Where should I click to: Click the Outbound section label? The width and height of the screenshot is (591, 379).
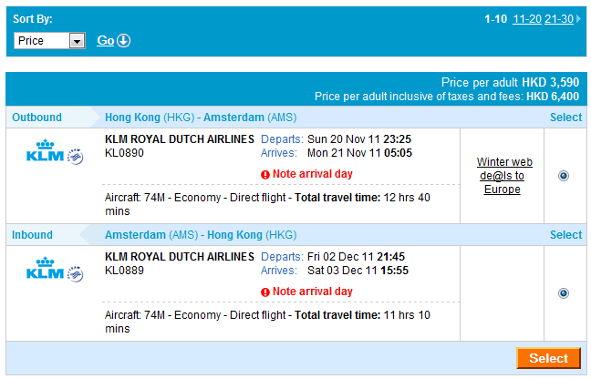36,118
